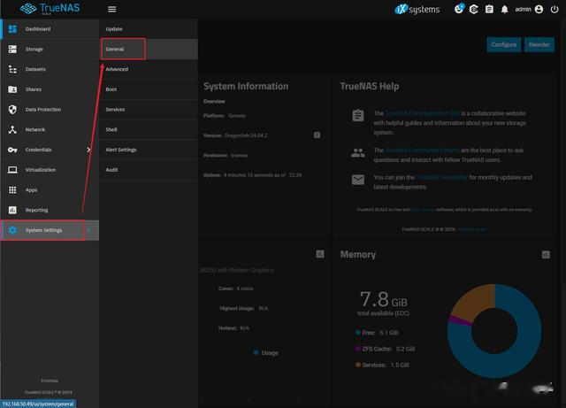
Task: Click the Free memory legend entry
Action: pos(378,333)
